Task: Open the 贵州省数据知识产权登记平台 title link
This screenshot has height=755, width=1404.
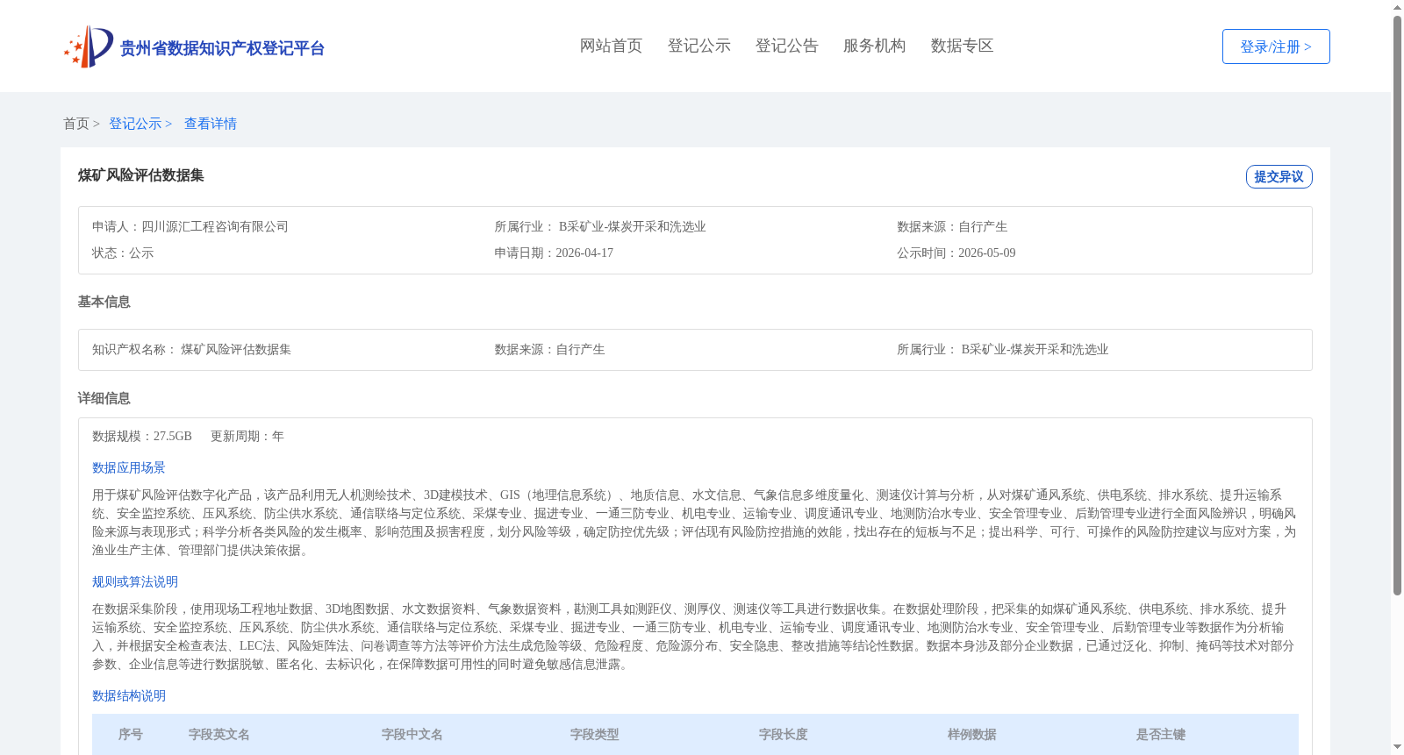Action: point(222,48)
